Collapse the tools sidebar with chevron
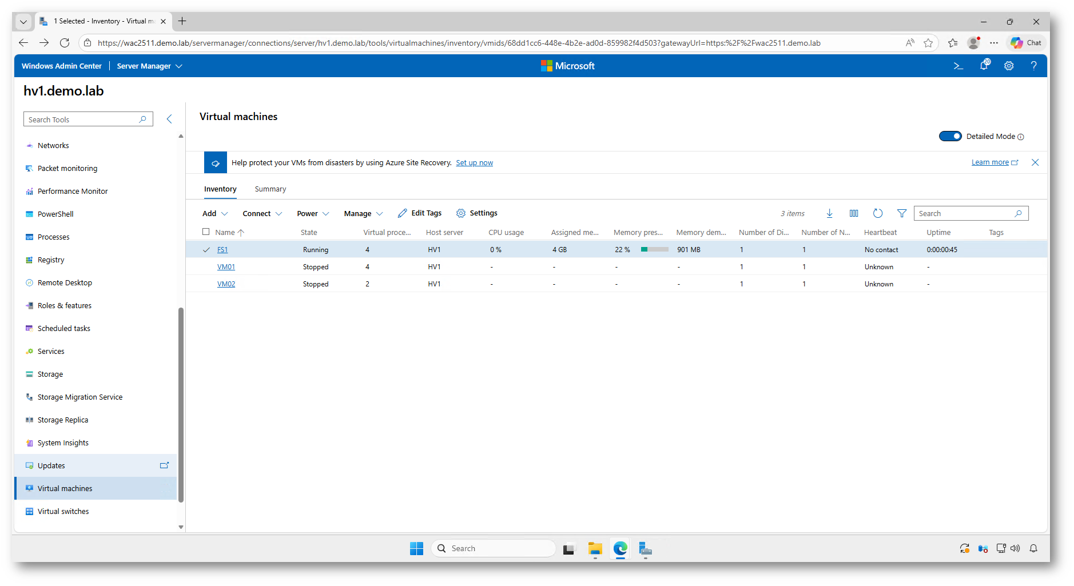 [169, 119]
